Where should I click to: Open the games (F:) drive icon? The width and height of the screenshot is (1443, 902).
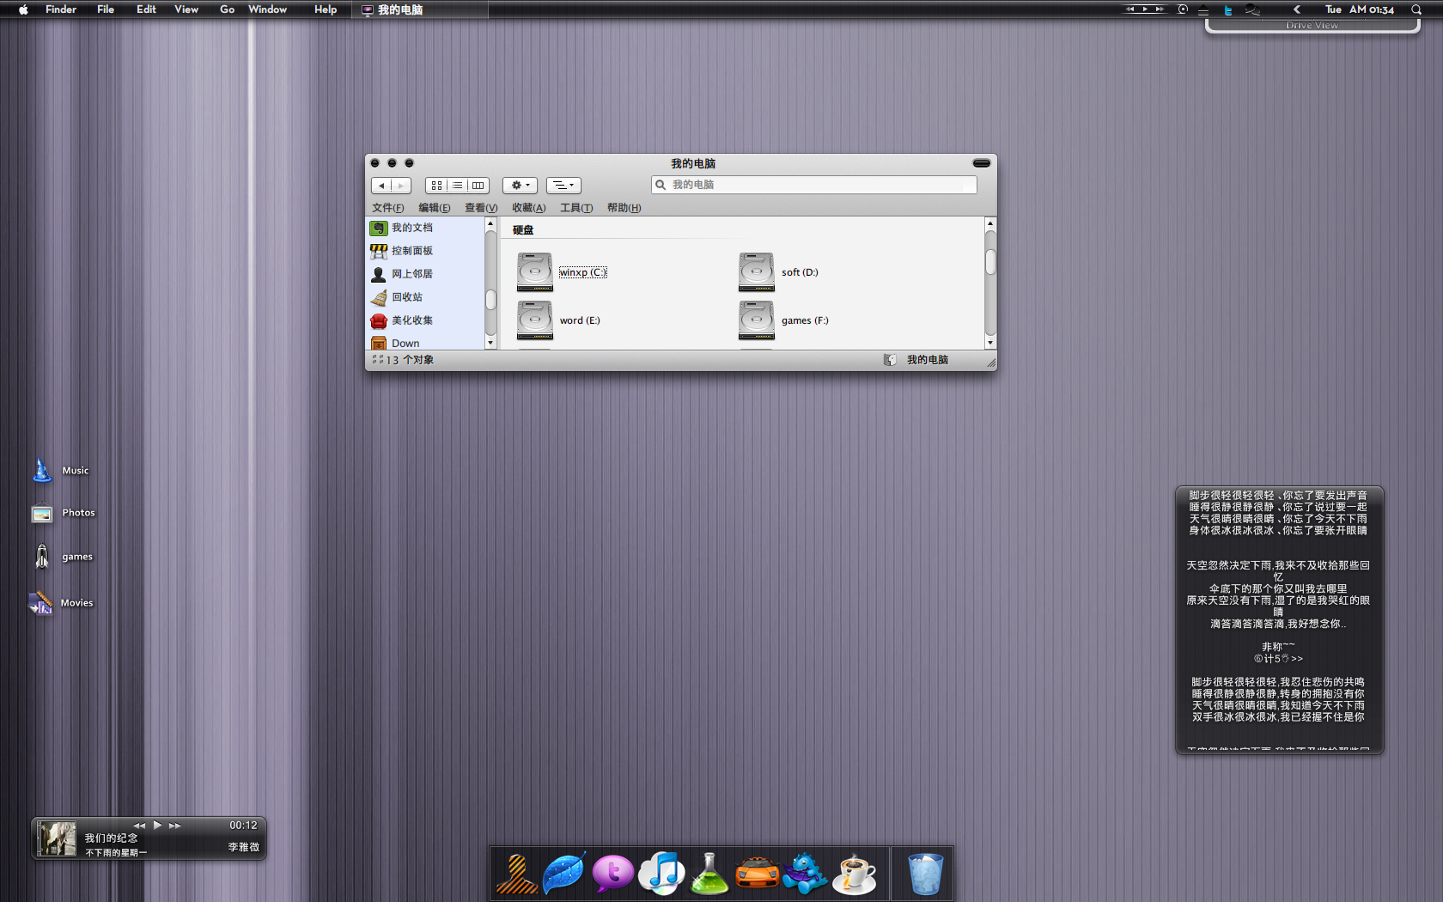(x=756, y=320)
